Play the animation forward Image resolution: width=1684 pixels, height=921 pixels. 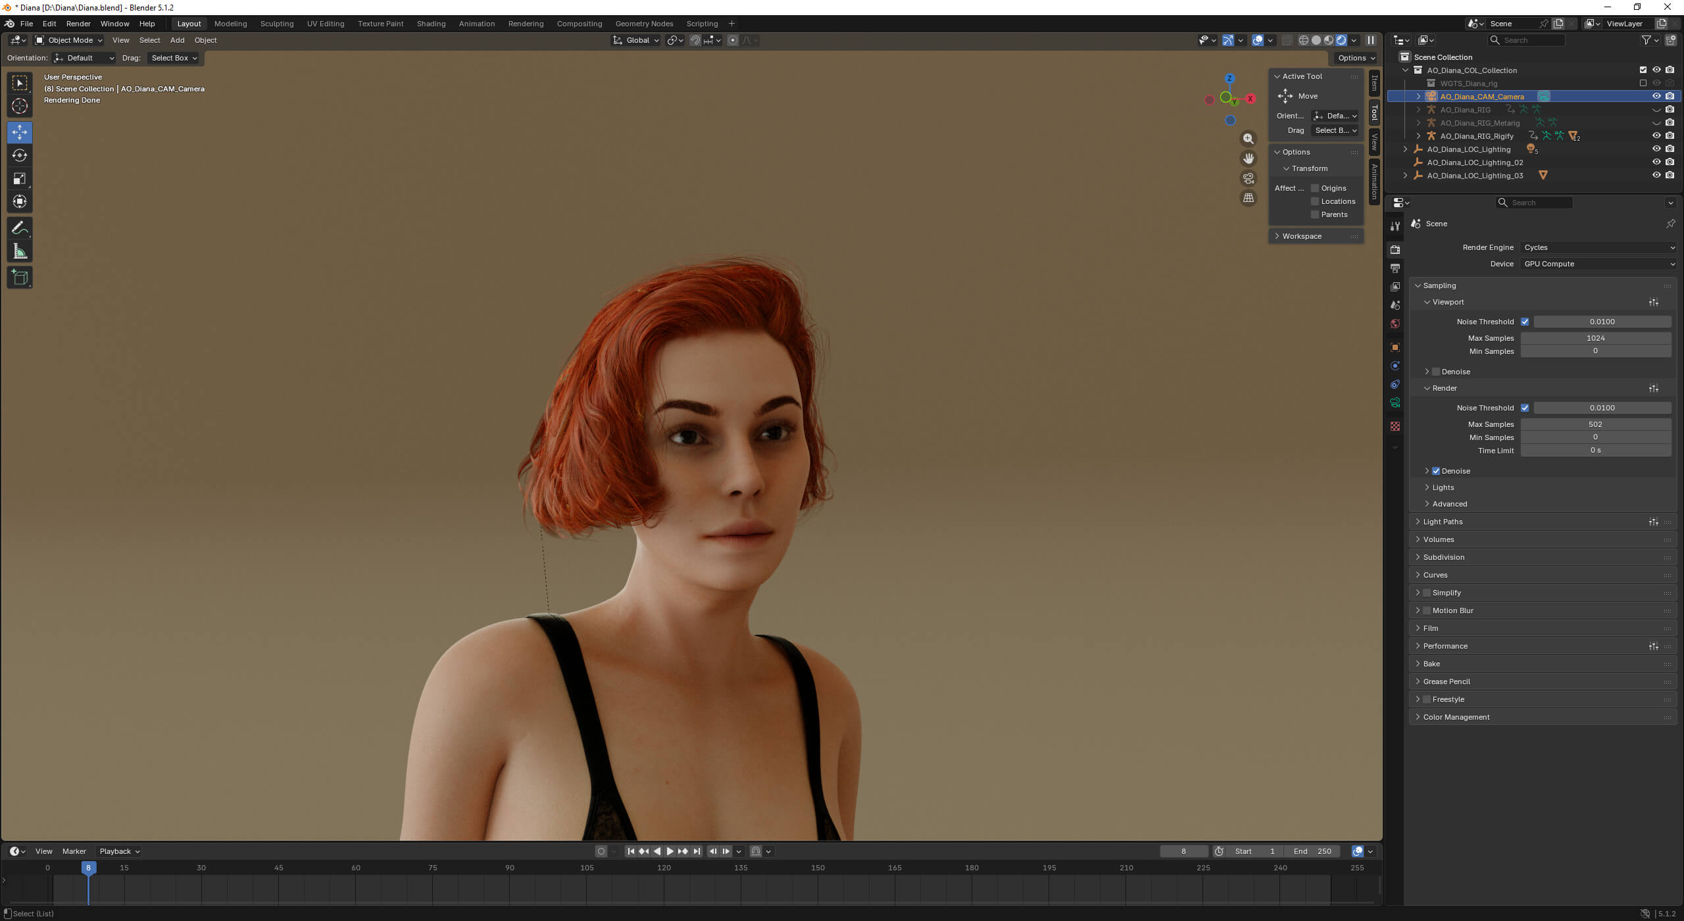click(x=670, y=851)
